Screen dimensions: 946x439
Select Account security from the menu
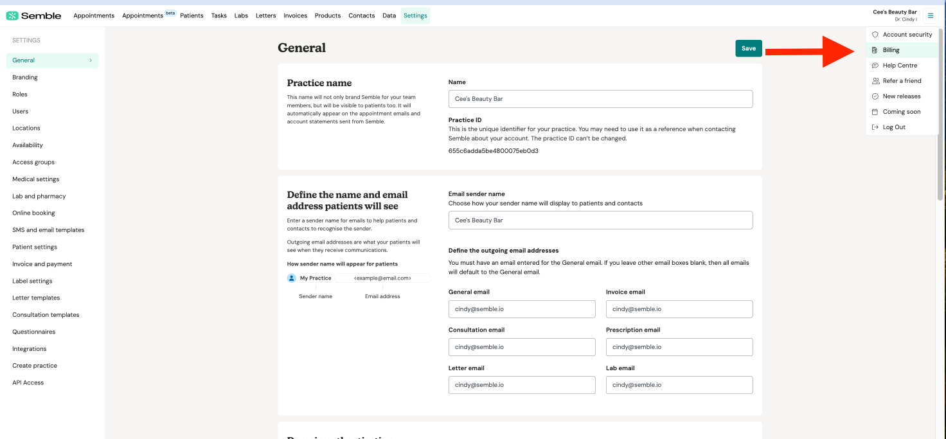(902, 35)
